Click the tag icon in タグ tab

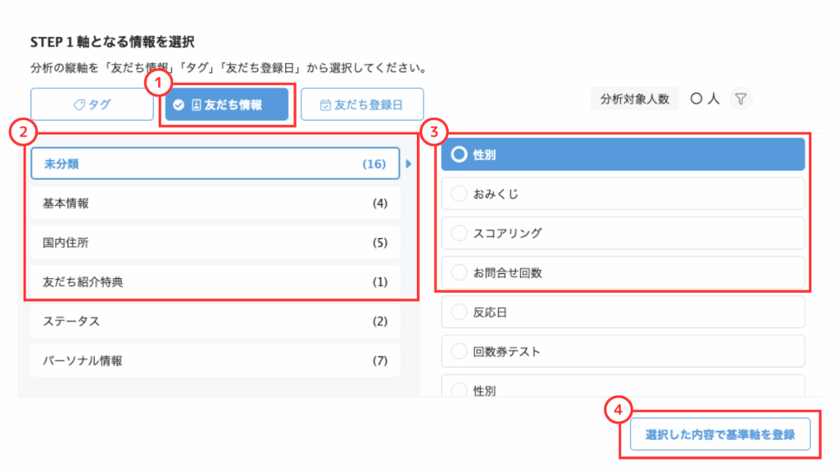pyautogui.click(x=80, y=105)
